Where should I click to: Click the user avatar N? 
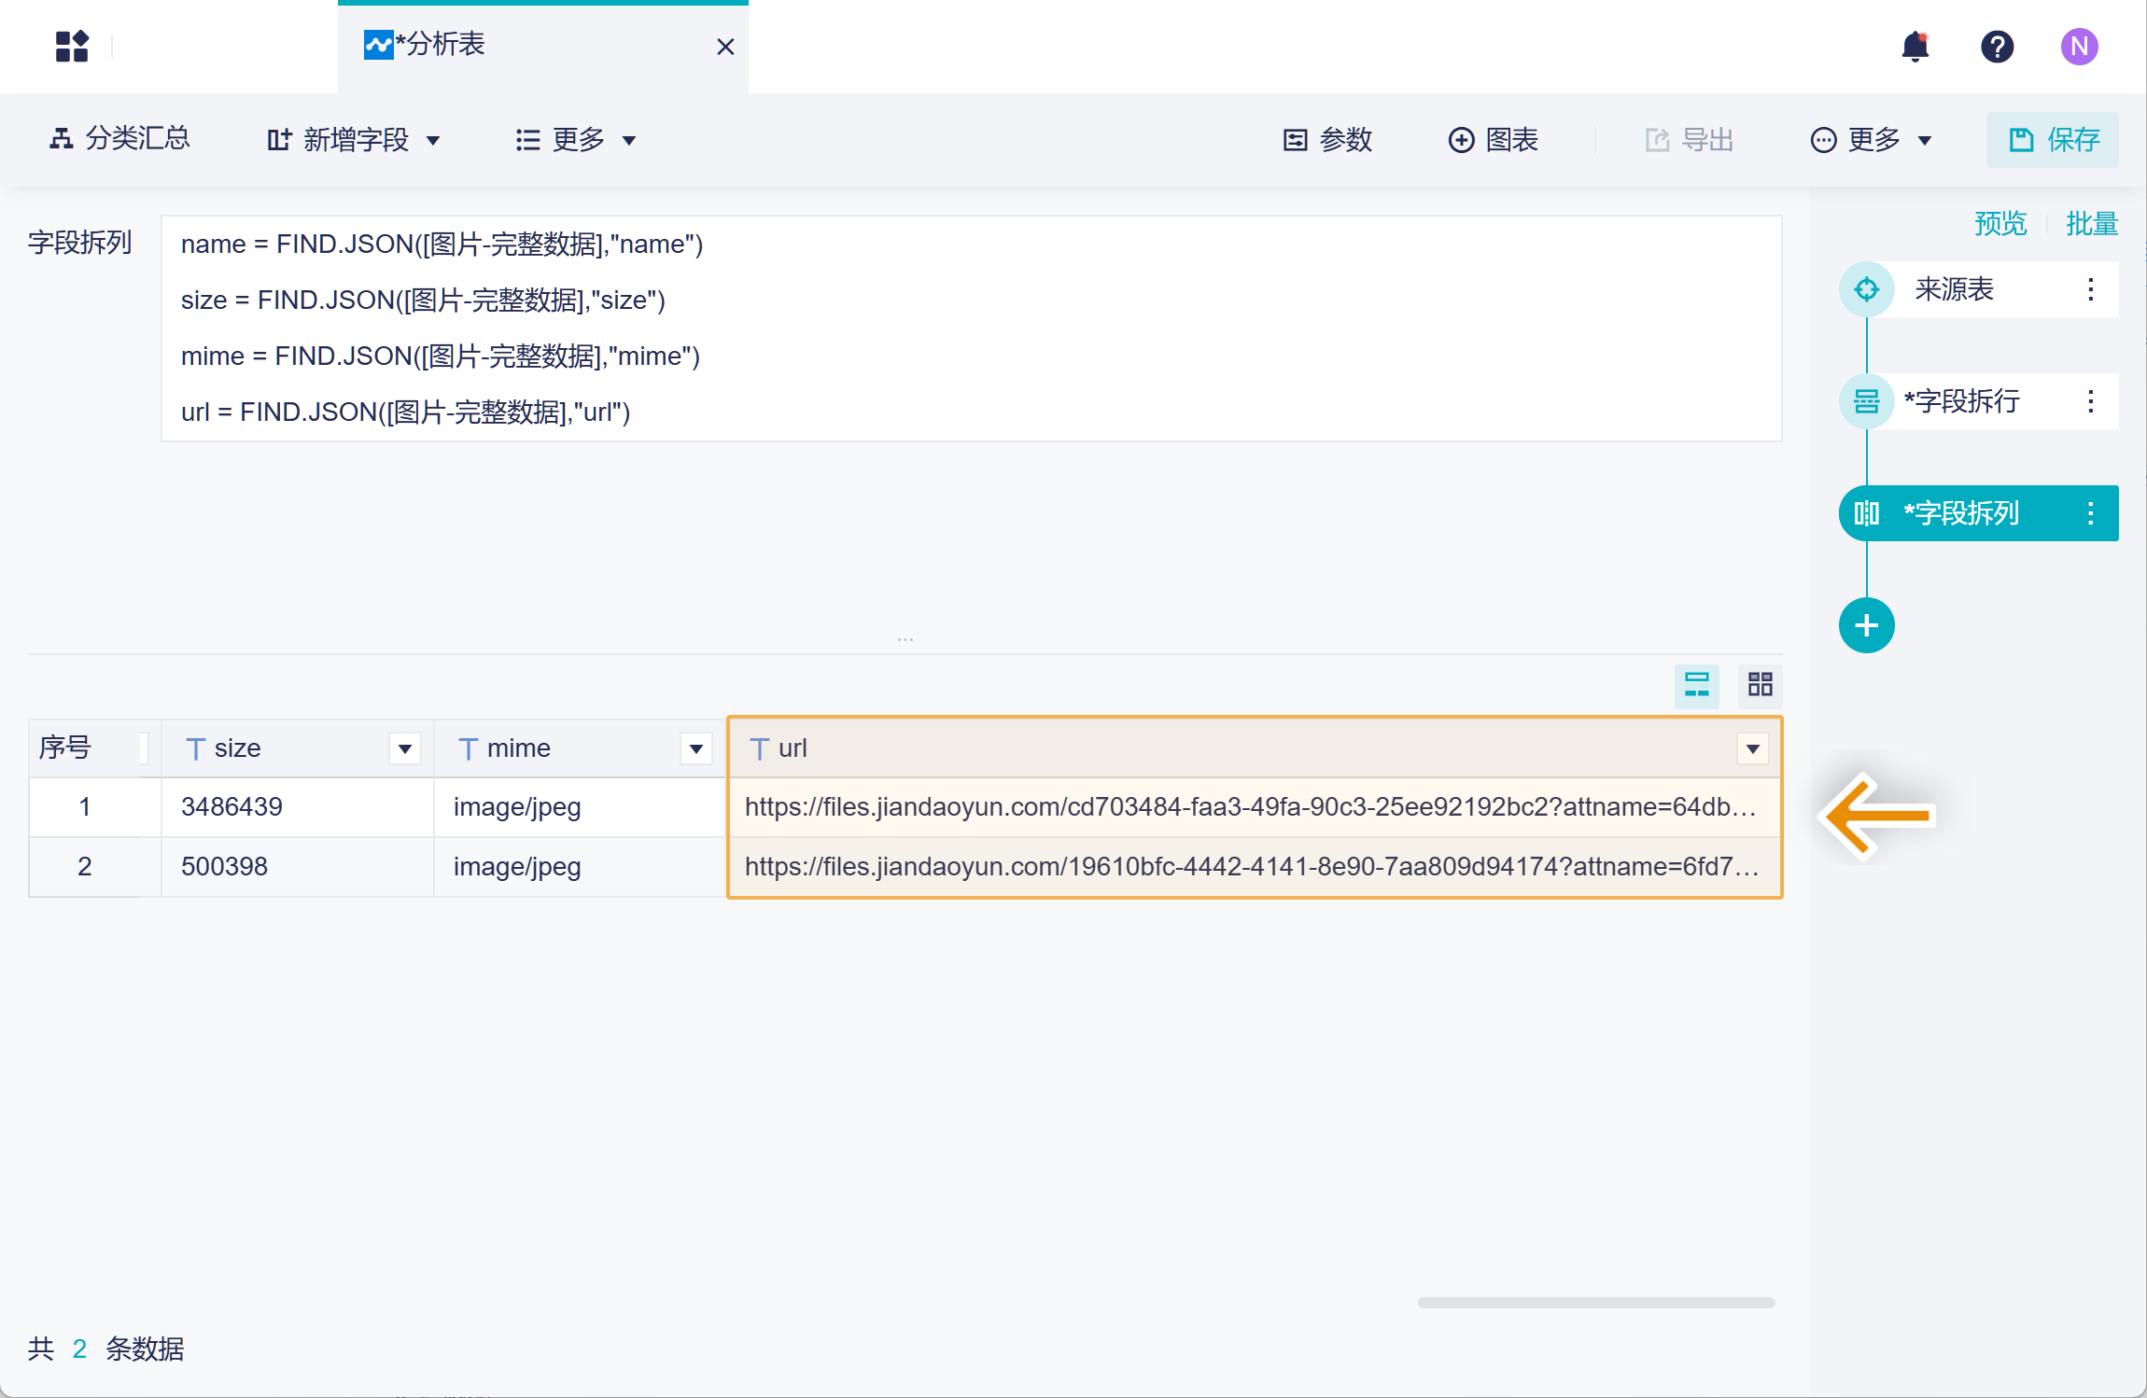tap(2079, 46)
